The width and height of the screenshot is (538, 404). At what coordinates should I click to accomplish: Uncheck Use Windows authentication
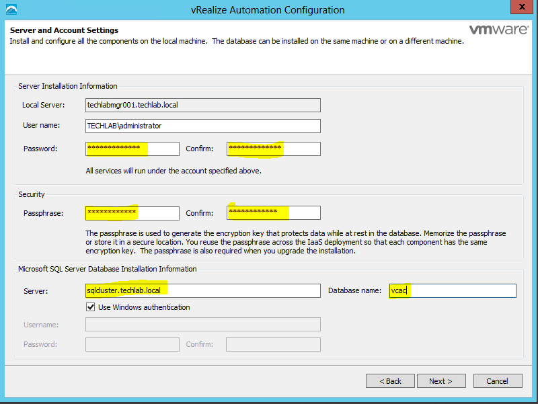point(91,307)
